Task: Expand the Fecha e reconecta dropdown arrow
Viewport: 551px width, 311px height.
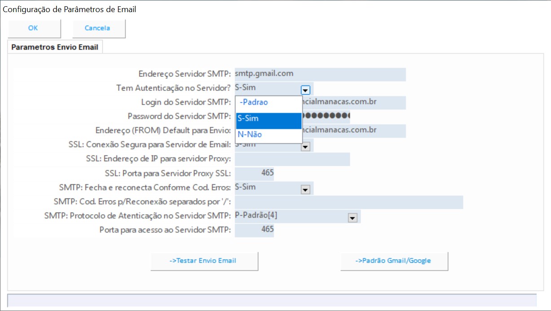Action: [305, 190]
